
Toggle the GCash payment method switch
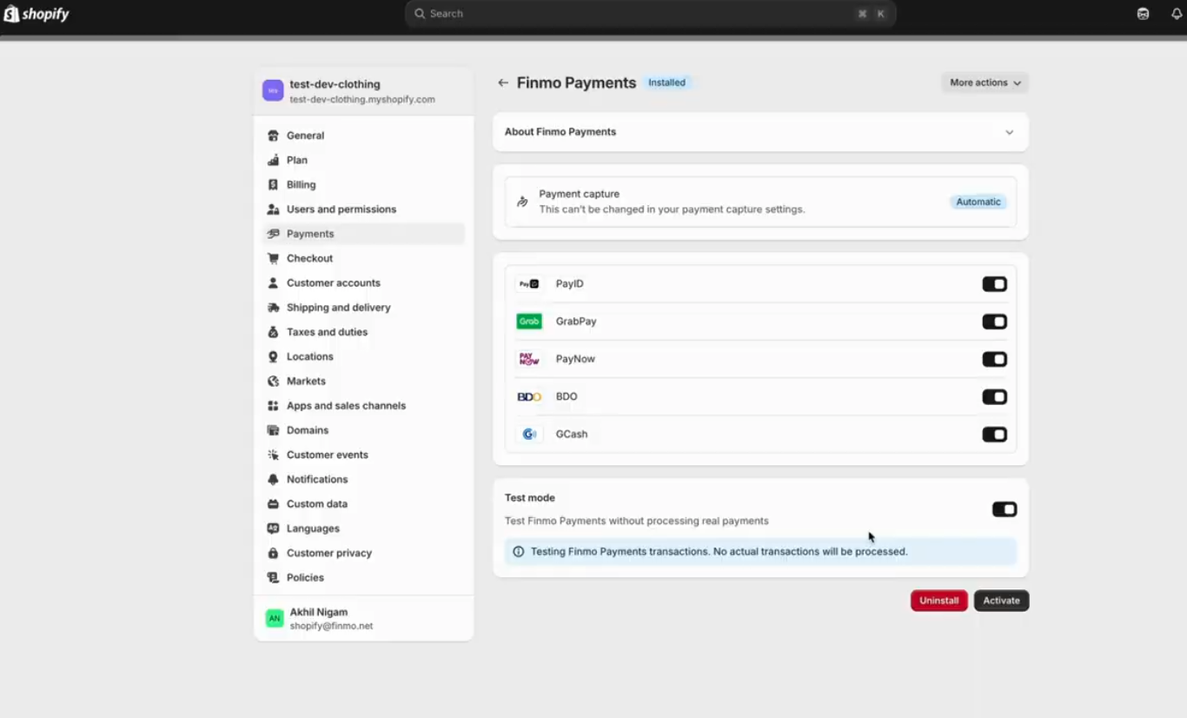tap(994, 434)
